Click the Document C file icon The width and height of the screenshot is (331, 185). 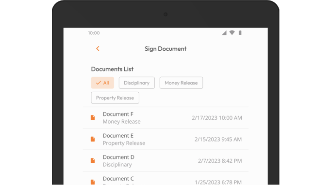pos(93,182)
